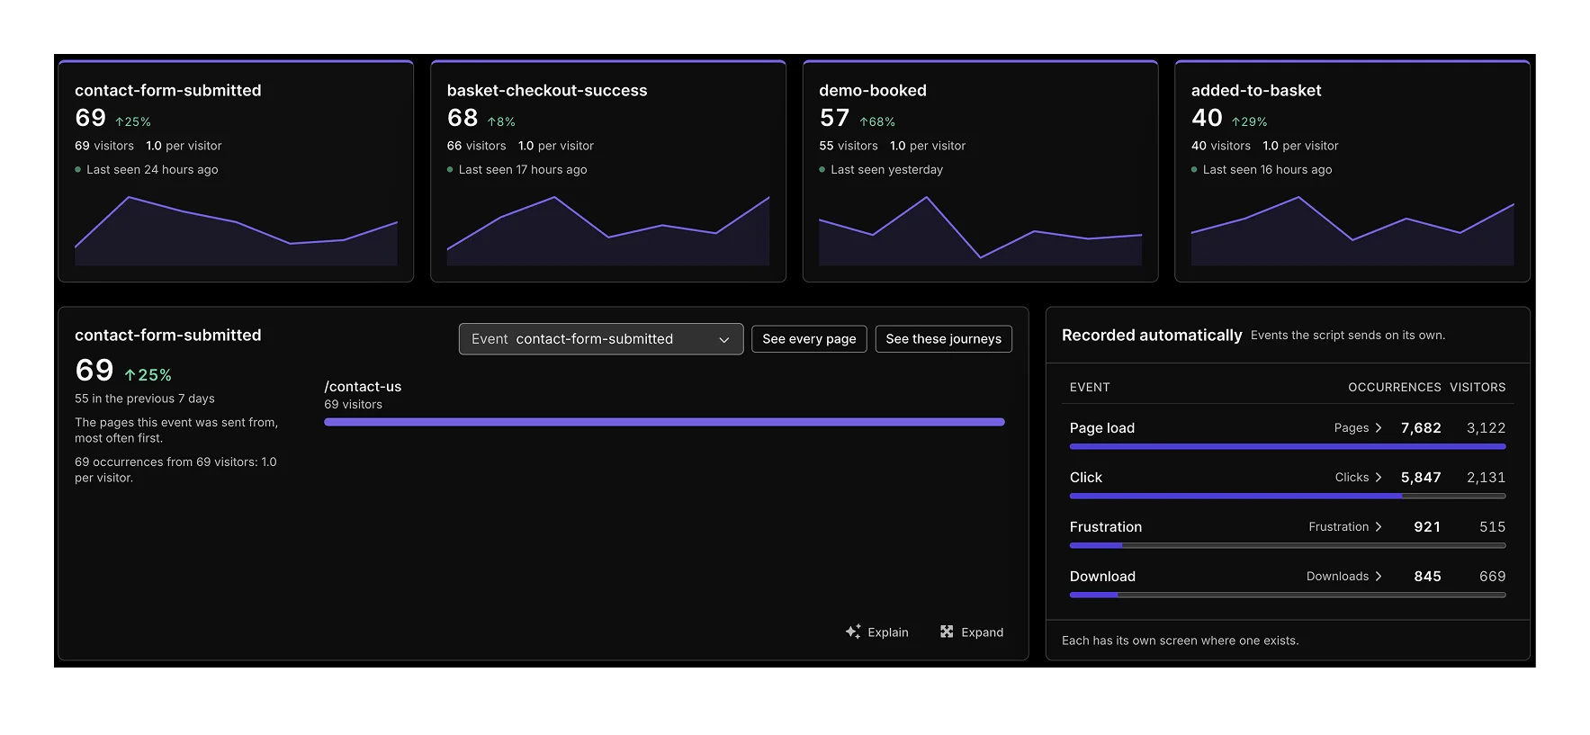Viewport: 1590px width, 735px height.
Task: Click the /contact-us visitors progress bar
Action: pyautogui.click(x=664, y=422)
